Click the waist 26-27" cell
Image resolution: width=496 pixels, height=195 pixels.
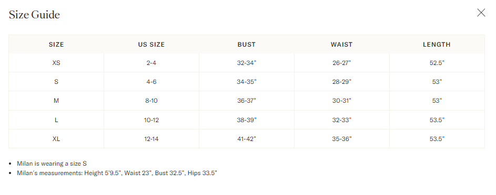pyautogui.click(x=342, y=63)
